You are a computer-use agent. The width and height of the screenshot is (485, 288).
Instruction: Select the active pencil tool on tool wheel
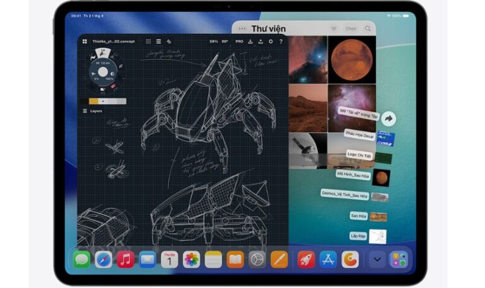[103, 53]
